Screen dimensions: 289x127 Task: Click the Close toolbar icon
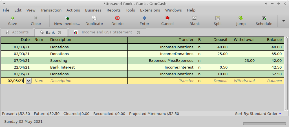pyautogui.click(x=36, y=18)
